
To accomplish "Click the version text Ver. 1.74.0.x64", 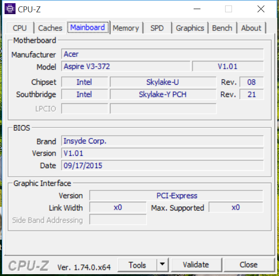I will [84, 267].
